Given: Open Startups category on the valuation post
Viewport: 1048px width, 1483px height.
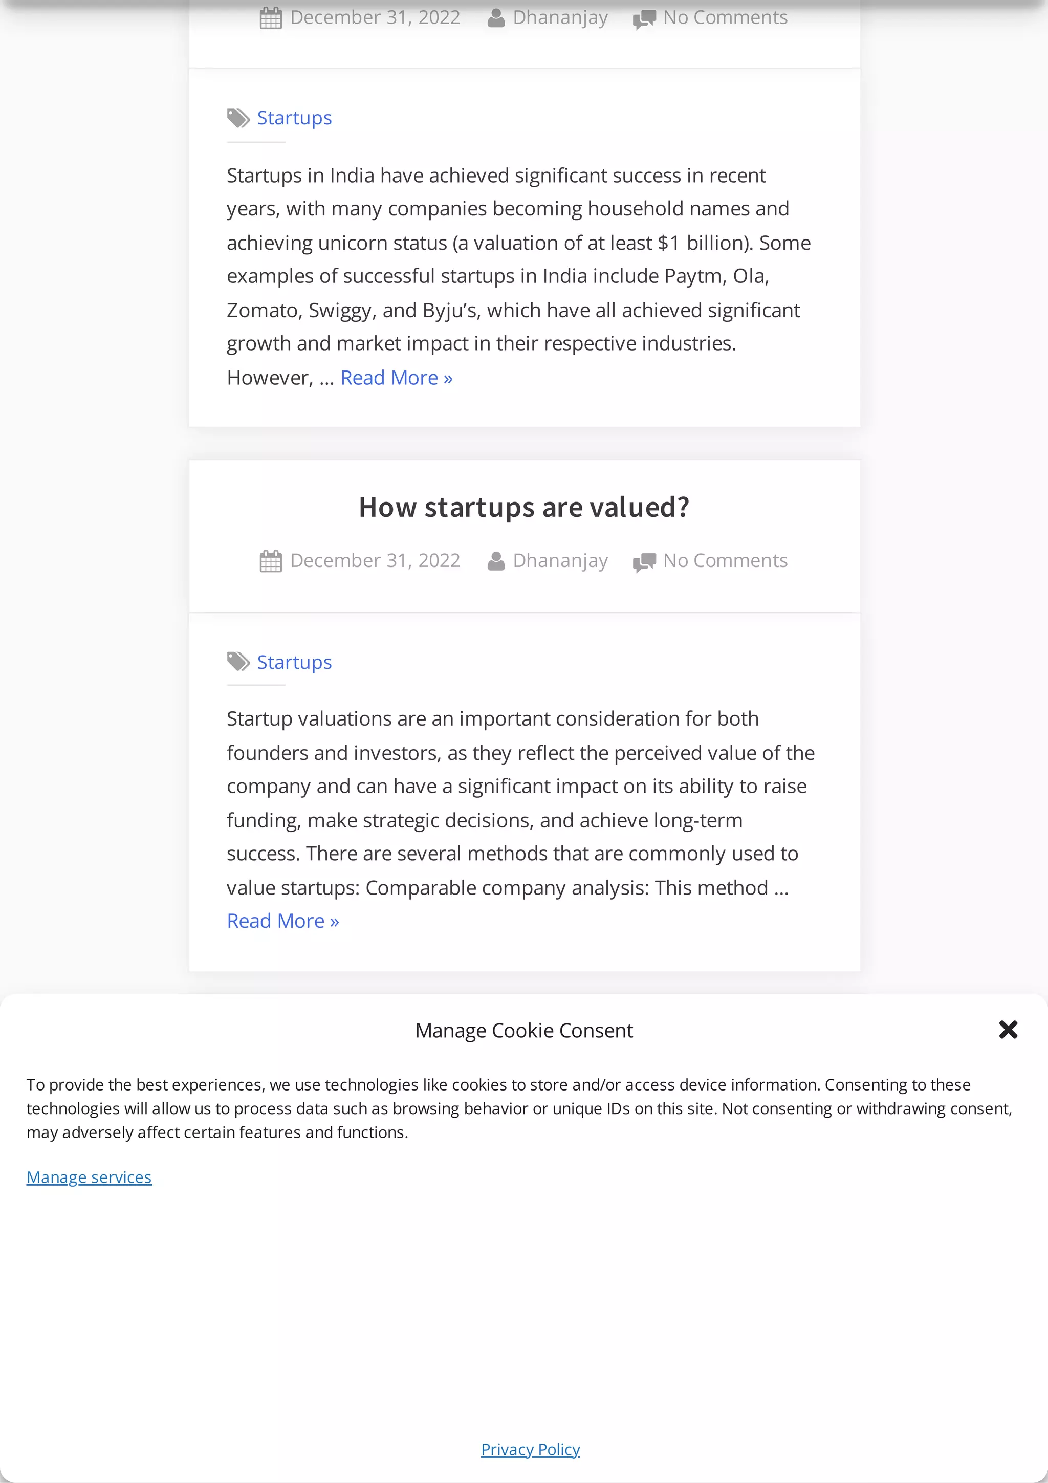Looking at the screenshot, I should 294,662.
